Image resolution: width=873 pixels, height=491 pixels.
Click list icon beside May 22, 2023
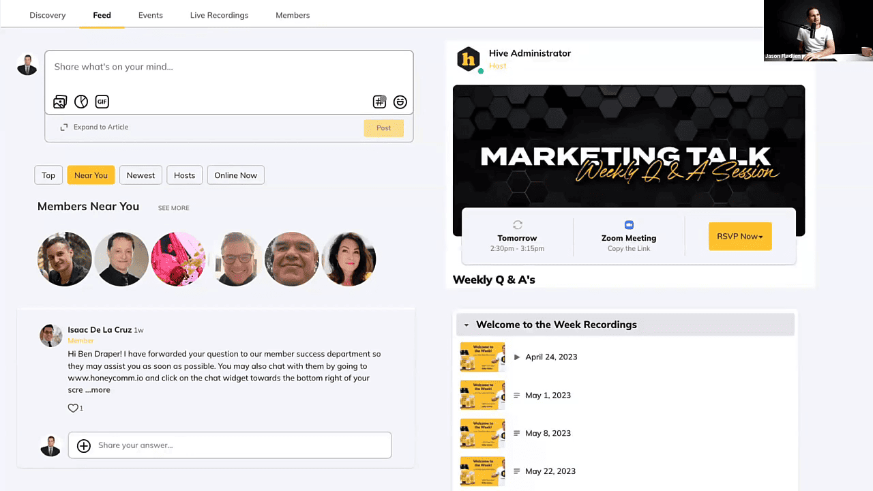[x=517, y=471]
